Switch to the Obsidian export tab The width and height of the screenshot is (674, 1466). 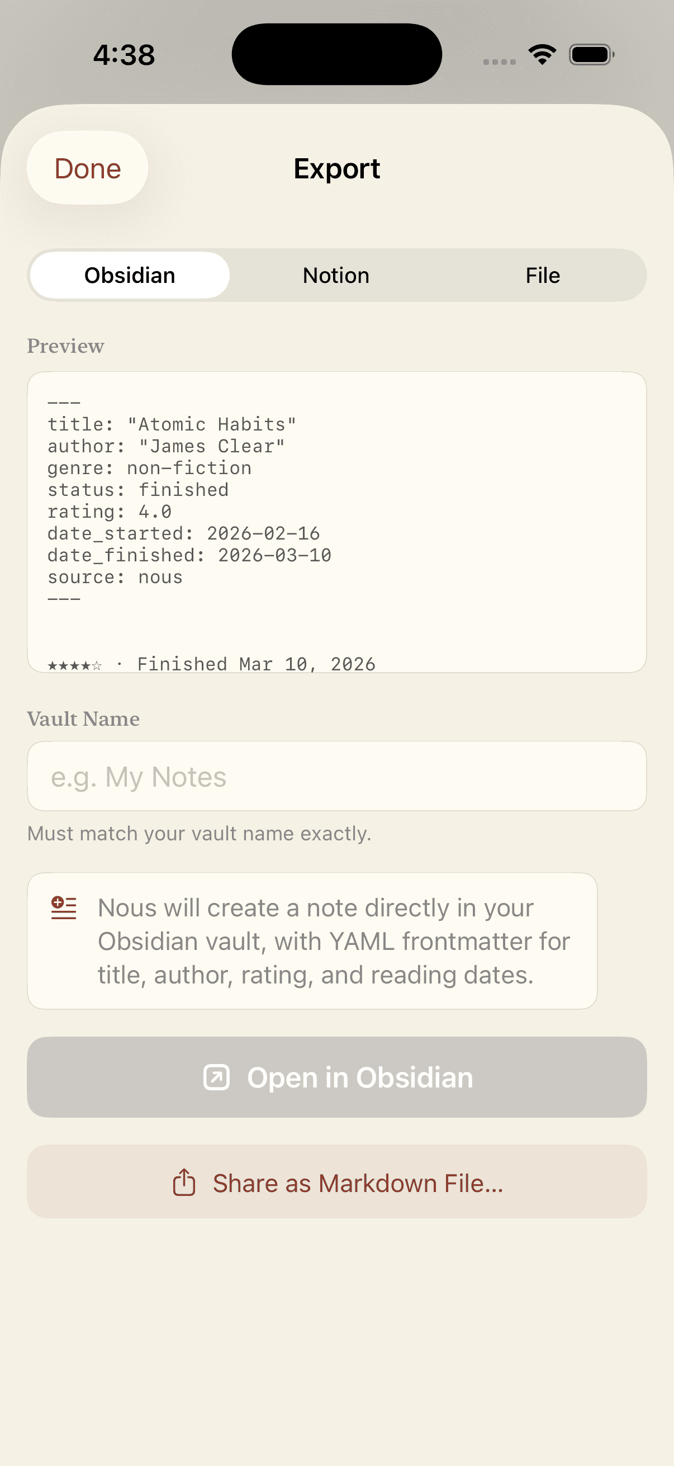coord(130,276)
